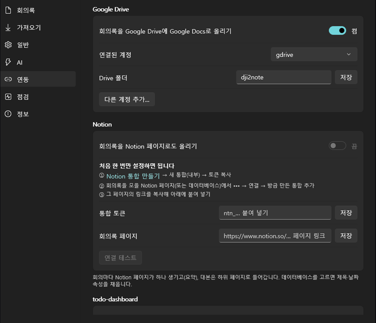Click the 다른 계정 추가... button
Image resolution: width=376 pixels, height=323 pixels.
coord(127,99)
